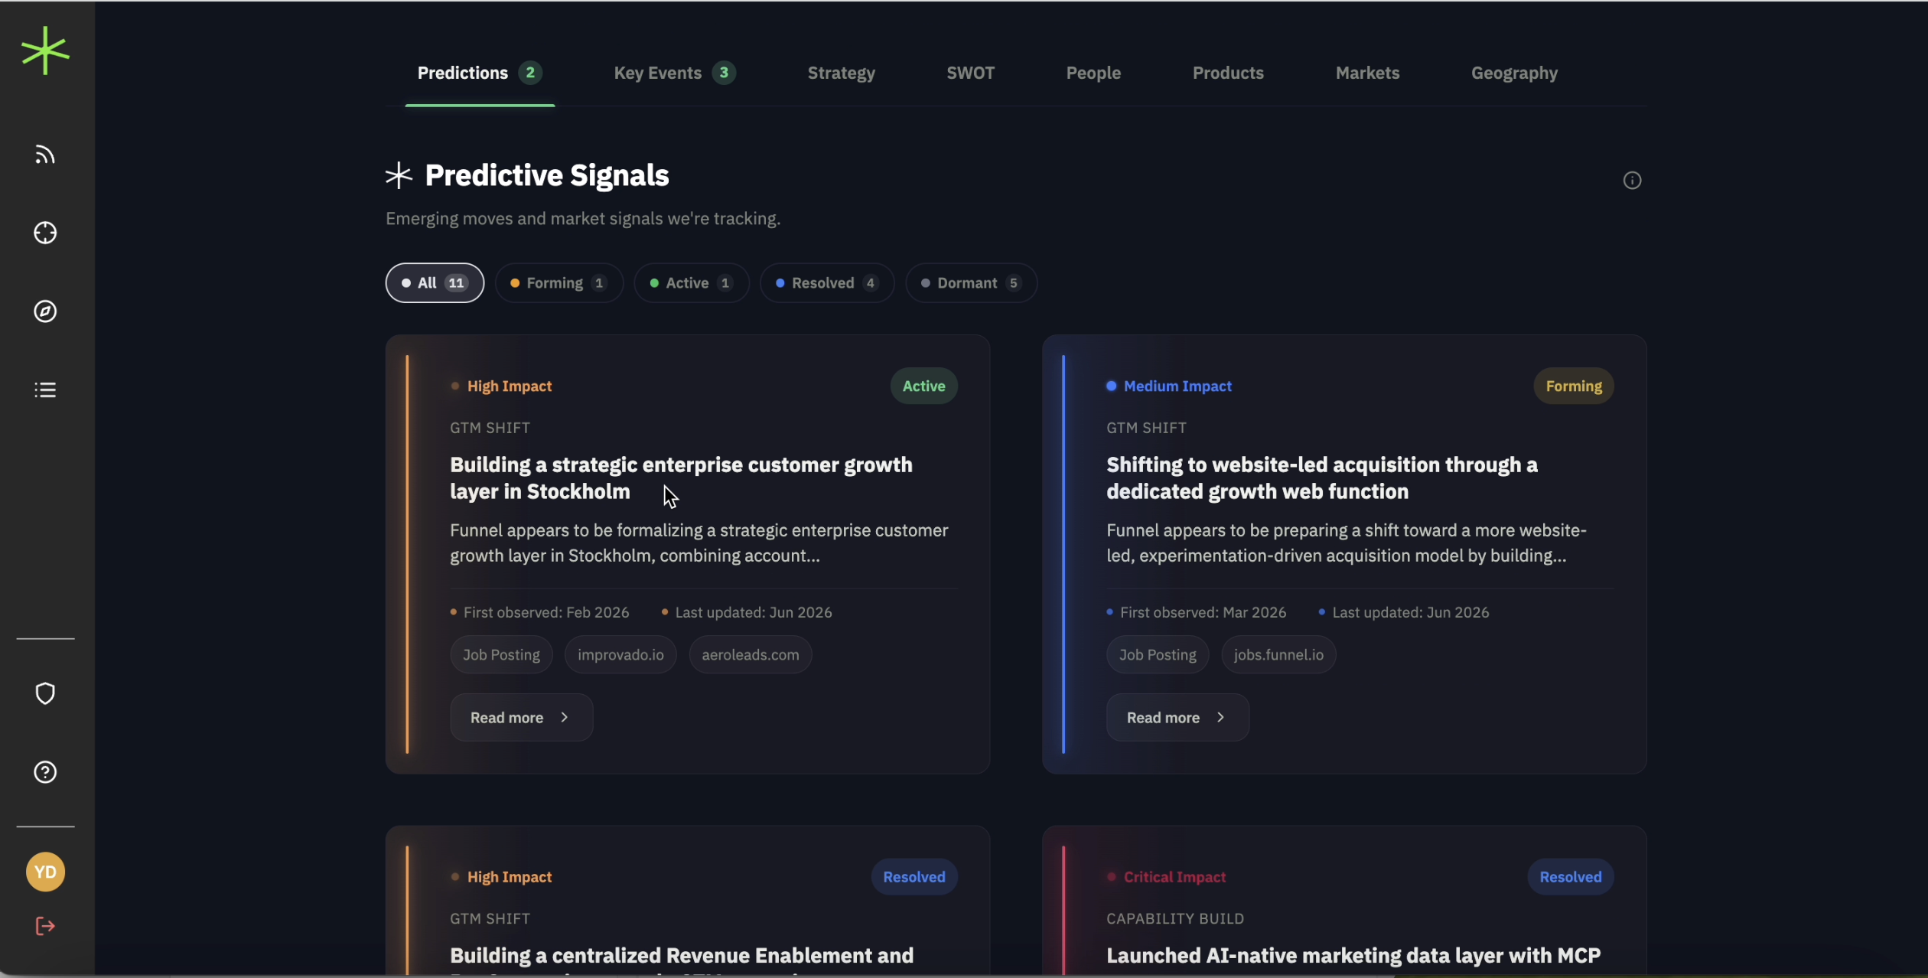1928x978 pixels.
Task: Filter signals by Resolved status
Action: [826, 283]
